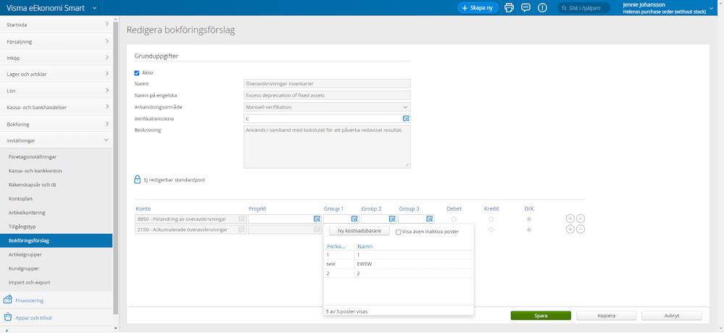Screen dimensions: 724x333
Task: Open Användningsområde dropdown
Action: point(328,107)
